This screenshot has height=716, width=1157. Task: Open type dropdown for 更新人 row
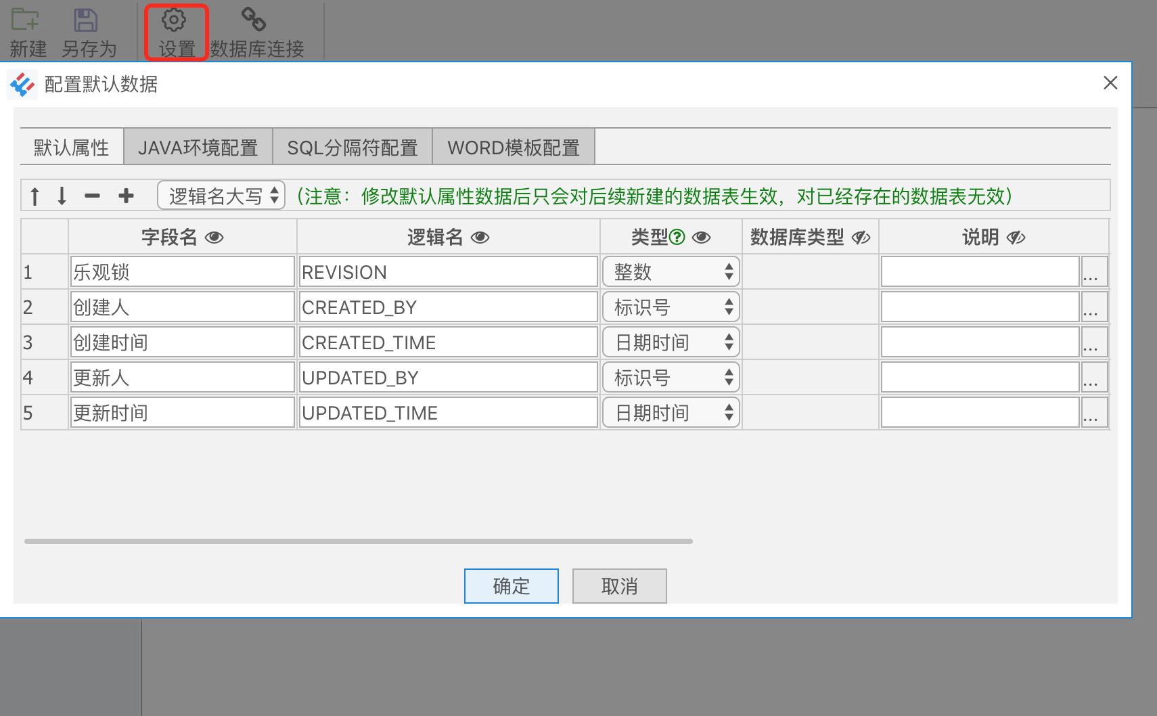tap(671, 378)
